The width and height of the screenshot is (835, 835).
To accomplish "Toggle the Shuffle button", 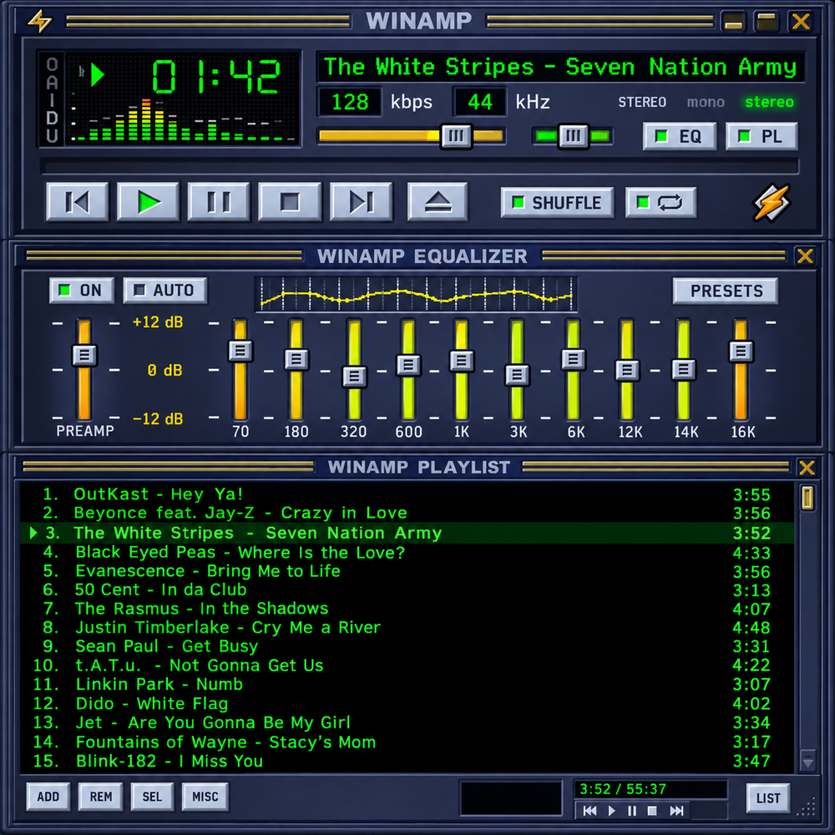I will (557, 202).
